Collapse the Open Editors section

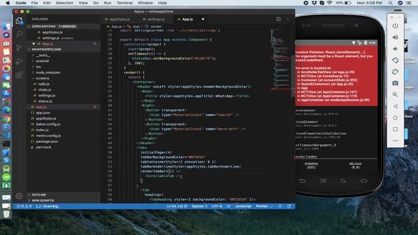[63, 26]
